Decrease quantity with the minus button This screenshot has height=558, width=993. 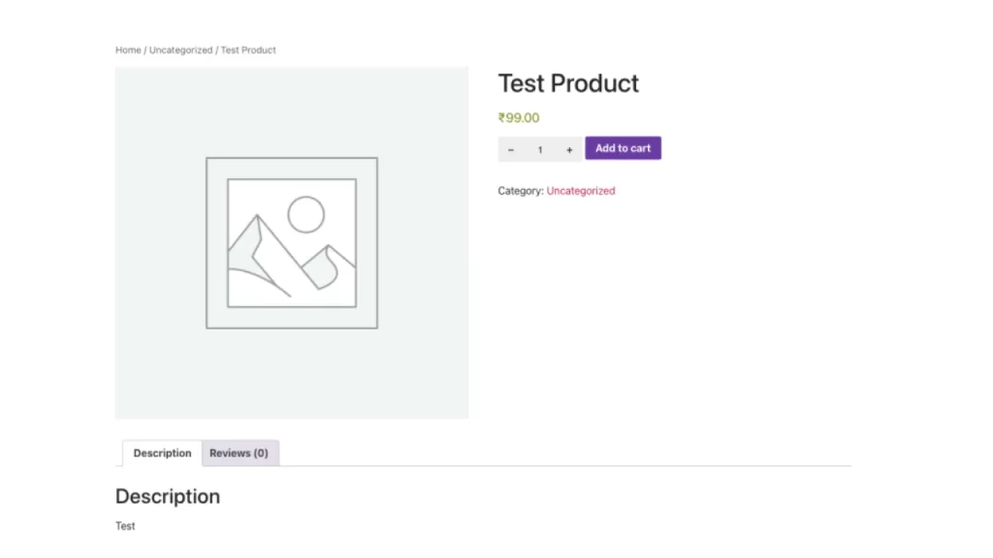511,149
